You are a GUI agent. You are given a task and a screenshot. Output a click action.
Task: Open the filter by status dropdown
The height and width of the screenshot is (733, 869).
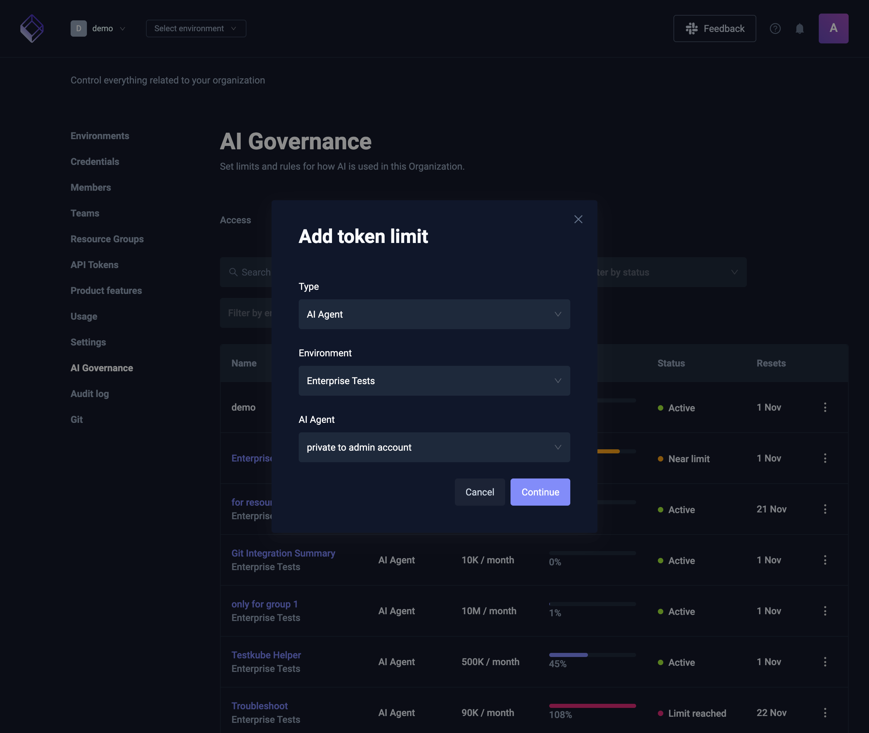click(671, 272)
